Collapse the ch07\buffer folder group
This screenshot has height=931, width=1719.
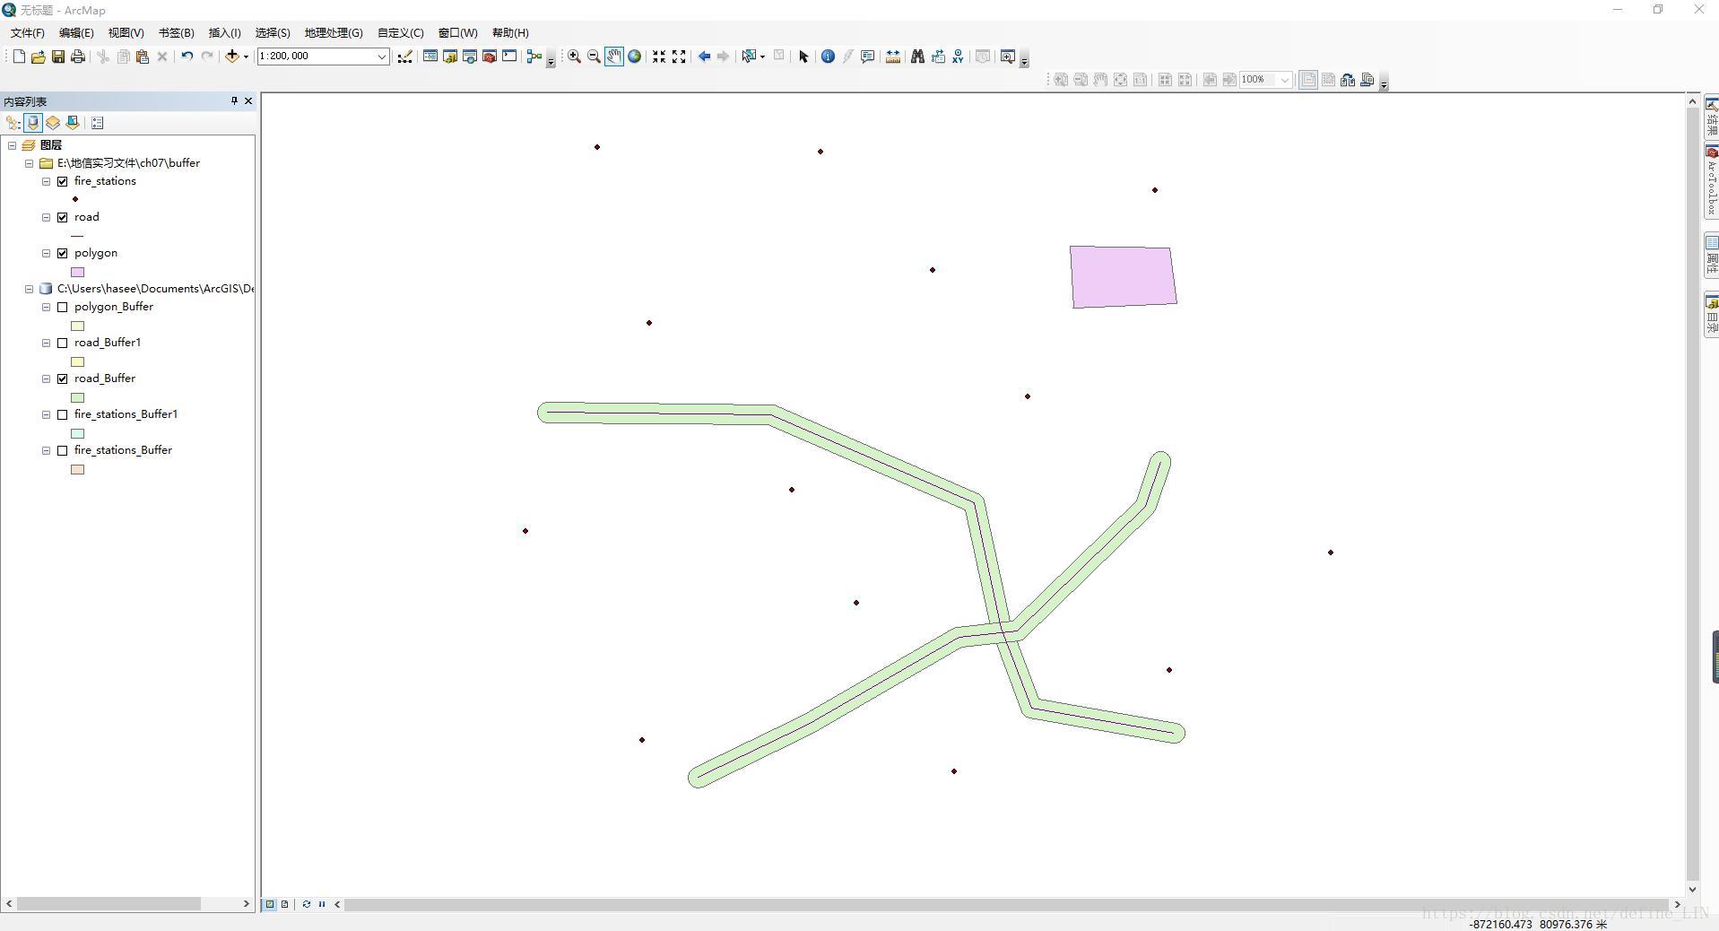[x=29, y=163]
